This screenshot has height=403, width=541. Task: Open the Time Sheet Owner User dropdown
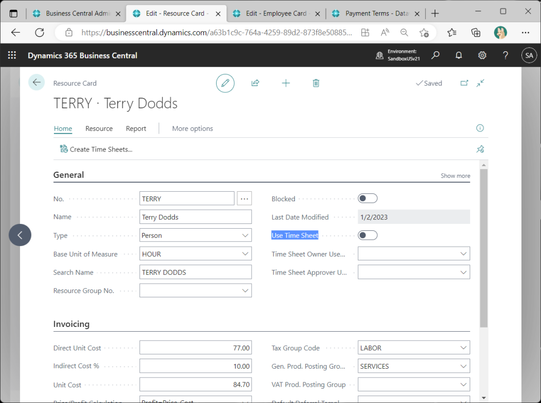[x=463, y=254]
